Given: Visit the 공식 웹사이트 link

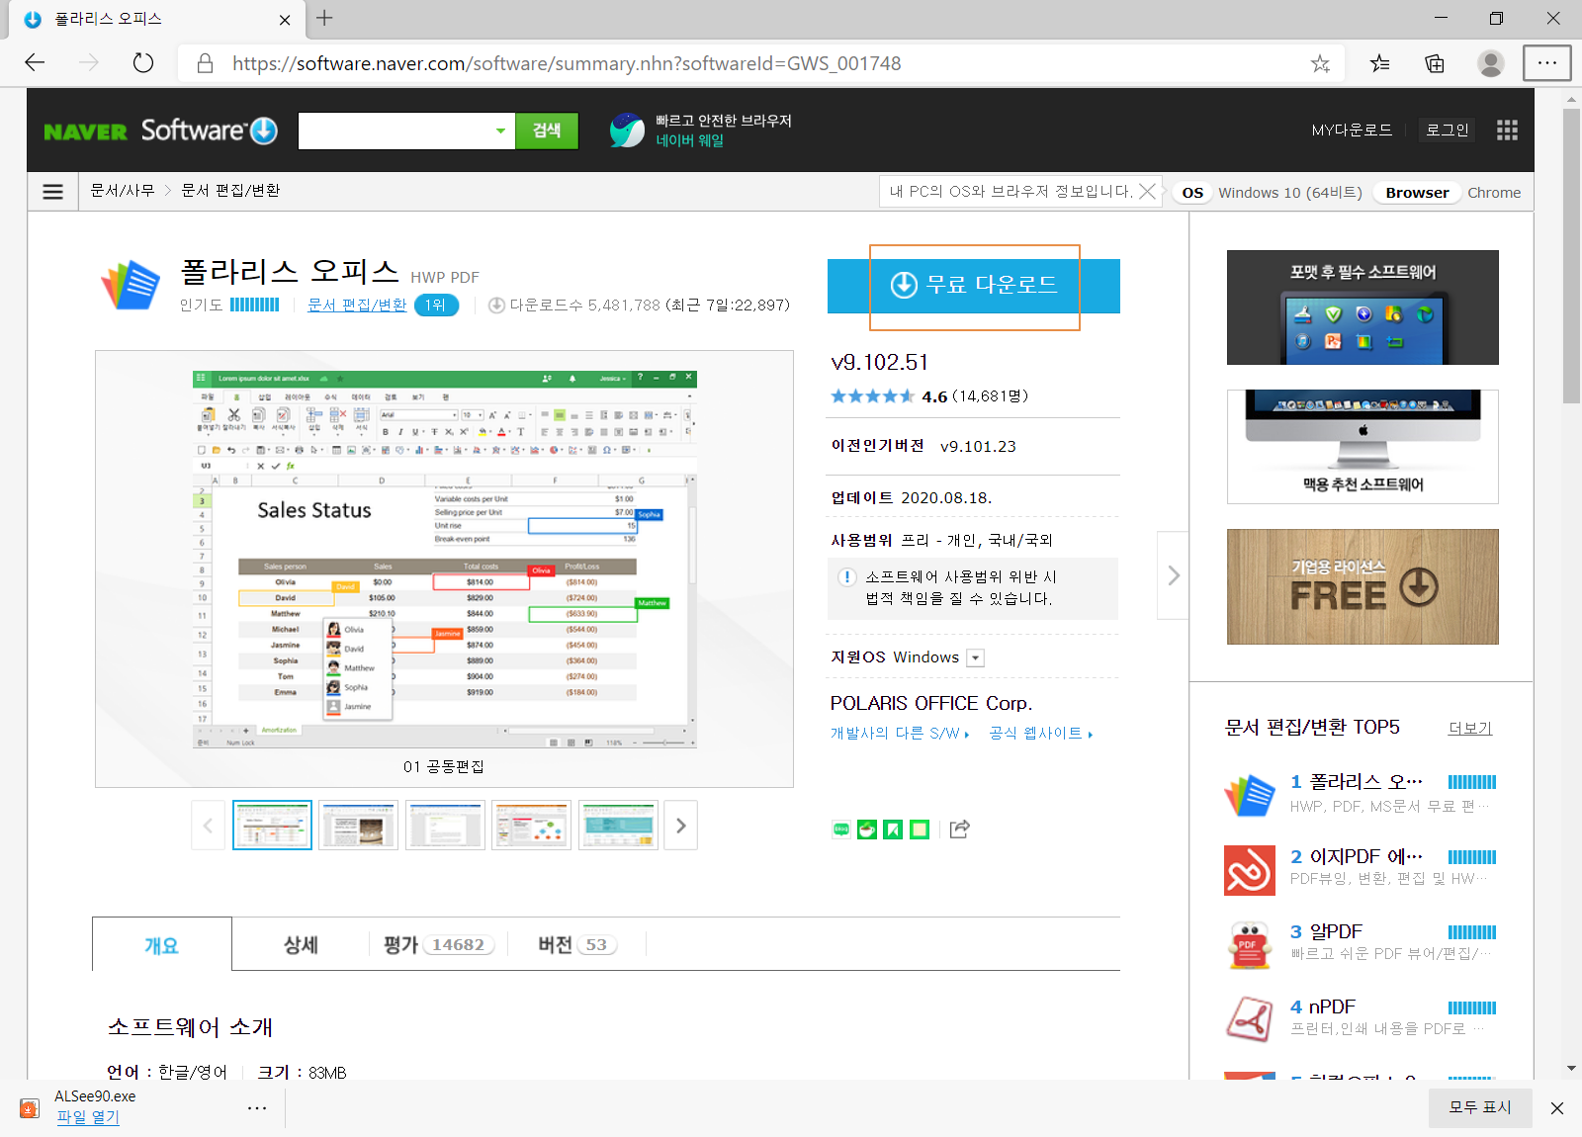Looking at the screenshot, I should tap(1041, 734).
